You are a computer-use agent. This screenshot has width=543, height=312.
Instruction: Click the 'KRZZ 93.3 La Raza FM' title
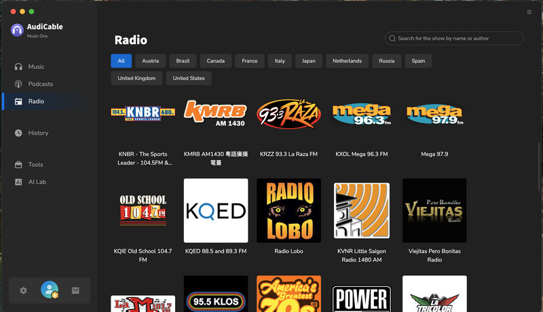pyautogui.click(x=288, y=154)
